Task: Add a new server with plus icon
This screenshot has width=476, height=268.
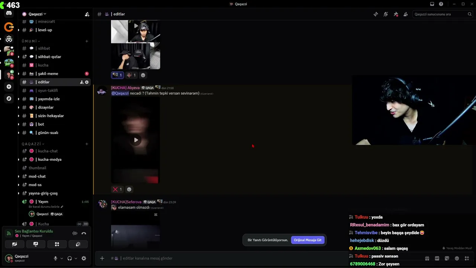Action: [x=9, y=87]
